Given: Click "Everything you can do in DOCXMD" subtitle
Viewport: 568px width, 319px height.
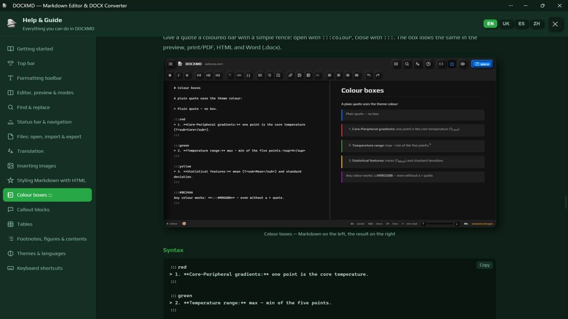Looking at the screenshot, I should [58, 29].
